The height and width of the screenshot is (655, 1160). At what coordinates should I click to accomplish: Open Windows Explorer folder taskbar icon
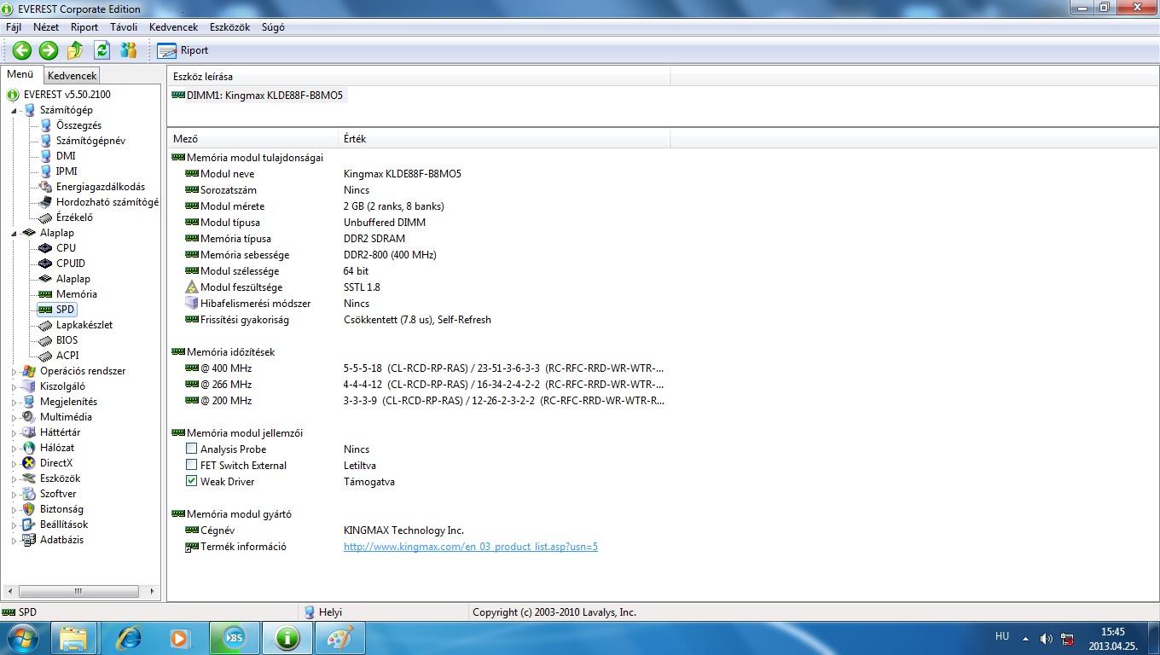coord(73,638)
